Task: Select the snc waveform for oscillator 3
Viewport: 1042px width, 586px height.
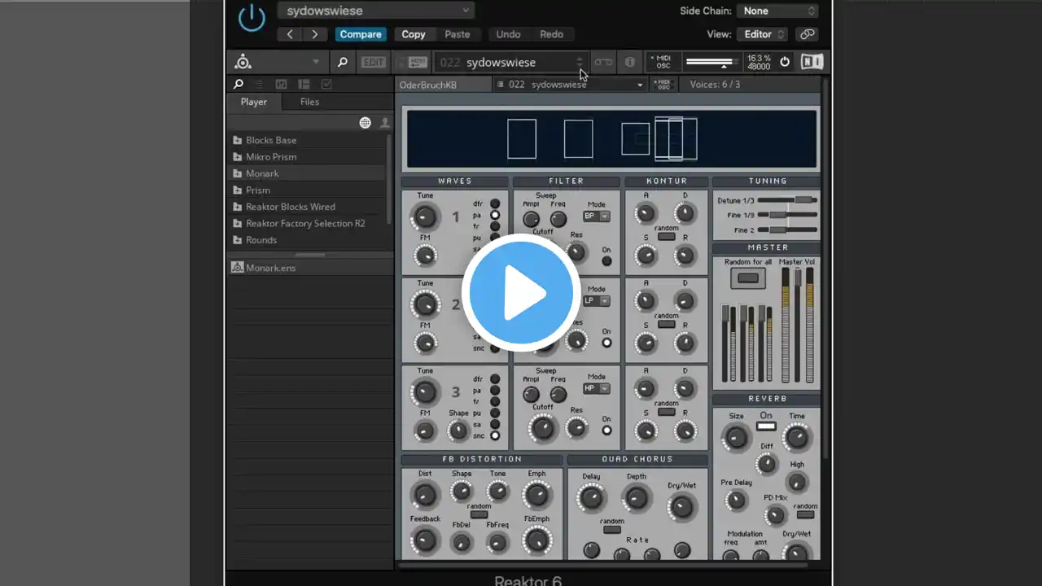Action: [495, 436]
